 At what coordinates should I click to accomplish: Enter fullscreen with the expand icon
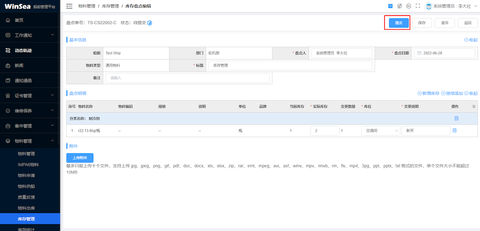417,6
